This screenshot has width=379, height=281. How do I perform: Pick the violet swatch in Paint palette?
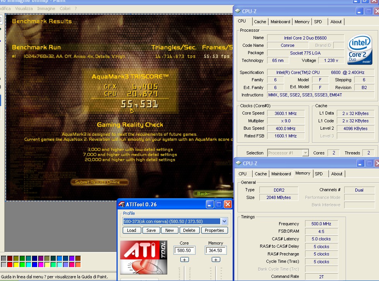(x=72, y=259)
